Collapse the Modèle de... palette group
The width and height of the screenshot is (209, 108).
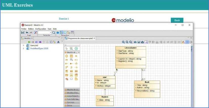click(79, 52)
